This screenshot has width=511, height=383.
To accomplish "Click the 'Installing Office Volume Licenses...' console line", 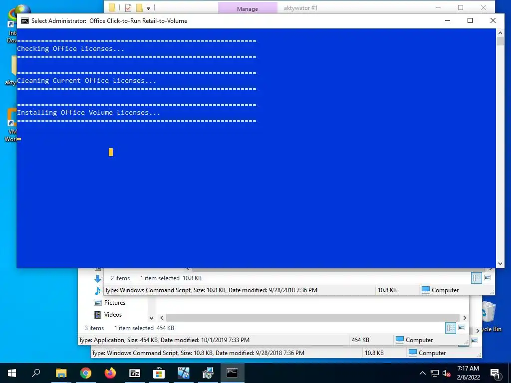I will [x=88, y=113].
